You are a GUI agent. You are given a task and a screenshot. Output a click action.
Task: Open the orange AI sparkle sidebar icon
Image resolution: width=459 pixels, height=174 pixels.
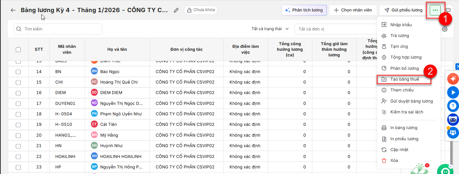point(453,79)
